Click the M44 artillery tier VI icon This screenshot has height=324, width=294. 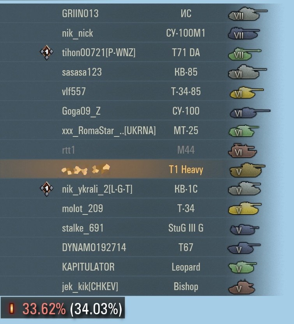click(243, 150)
